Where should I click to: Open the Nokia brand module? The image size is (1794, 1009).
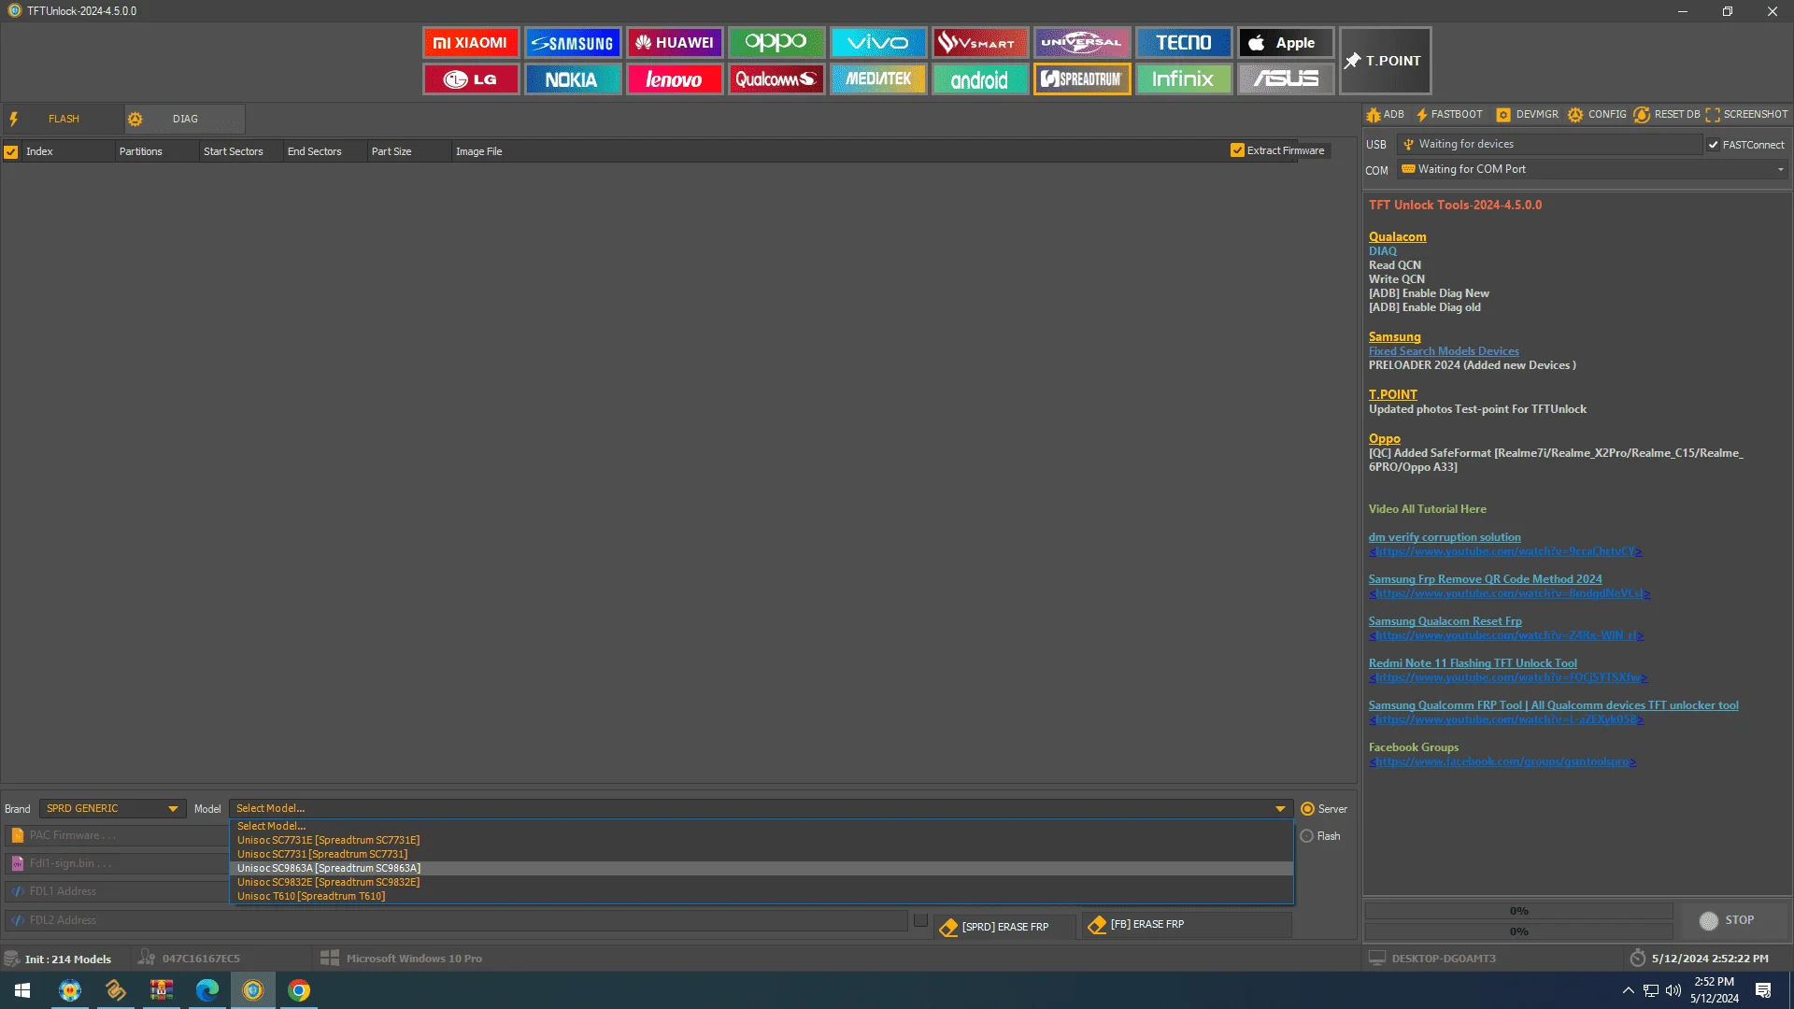point(573,79)
